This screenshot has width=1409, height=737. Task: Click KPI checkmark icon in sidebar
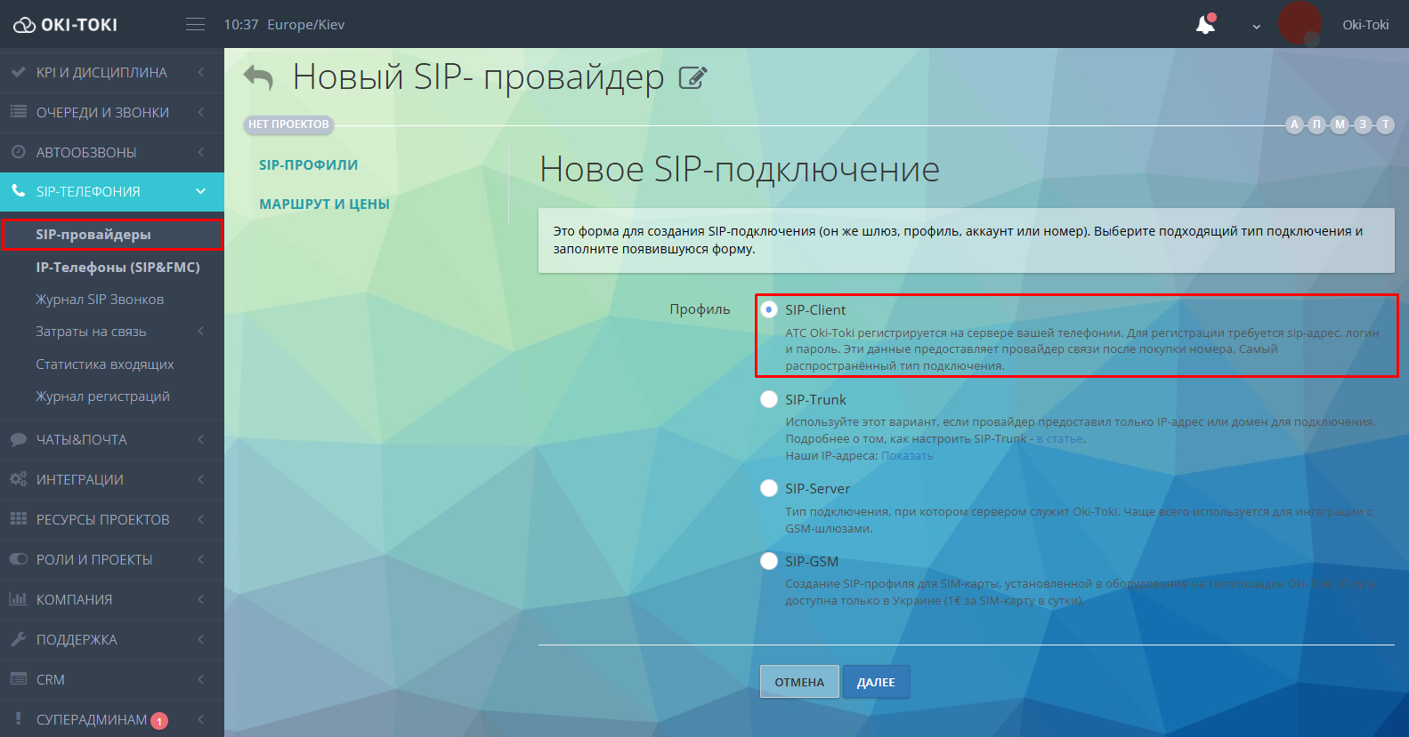(18, 72)
